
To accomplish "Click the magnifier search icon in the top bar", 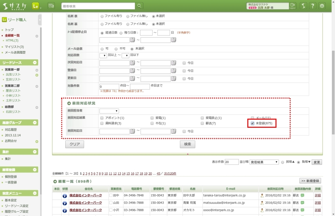I will (139, 6).
